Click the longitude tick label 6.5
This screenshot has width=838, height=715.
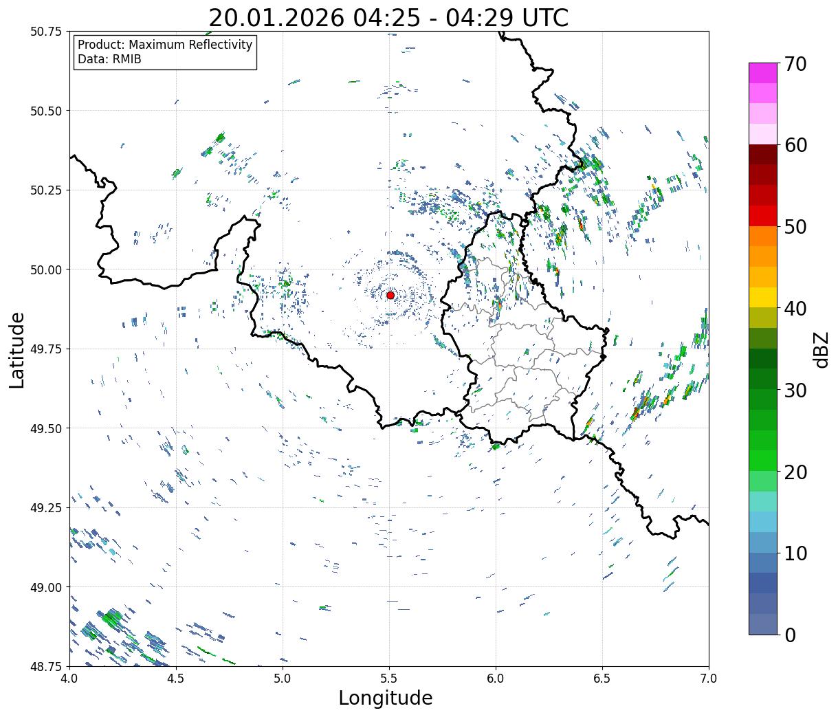[602, 679]
